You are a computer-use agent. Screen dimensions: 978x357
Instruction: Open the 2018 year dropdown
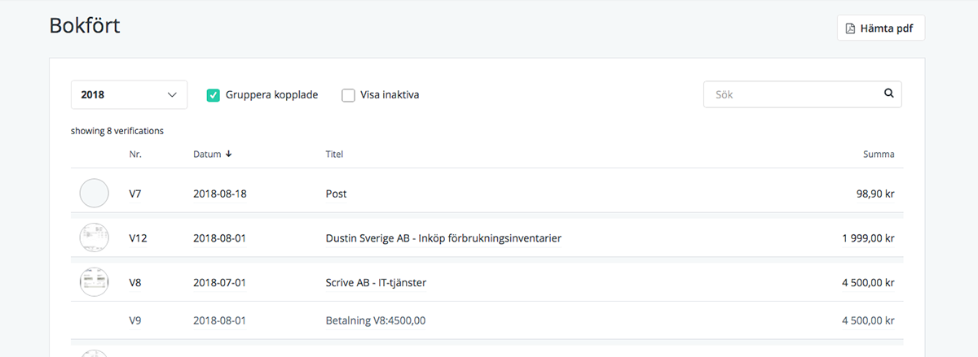coord(129,94)
